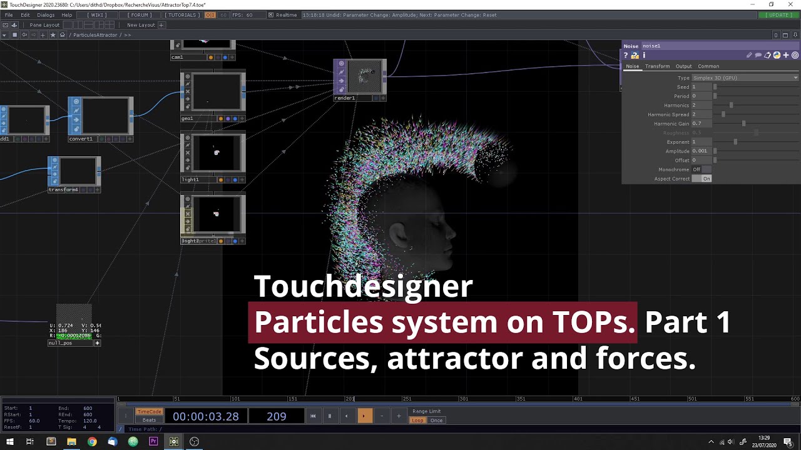Switch range limit to Once
This screenshot has width=801, height=450.
[x=436, y=421]
